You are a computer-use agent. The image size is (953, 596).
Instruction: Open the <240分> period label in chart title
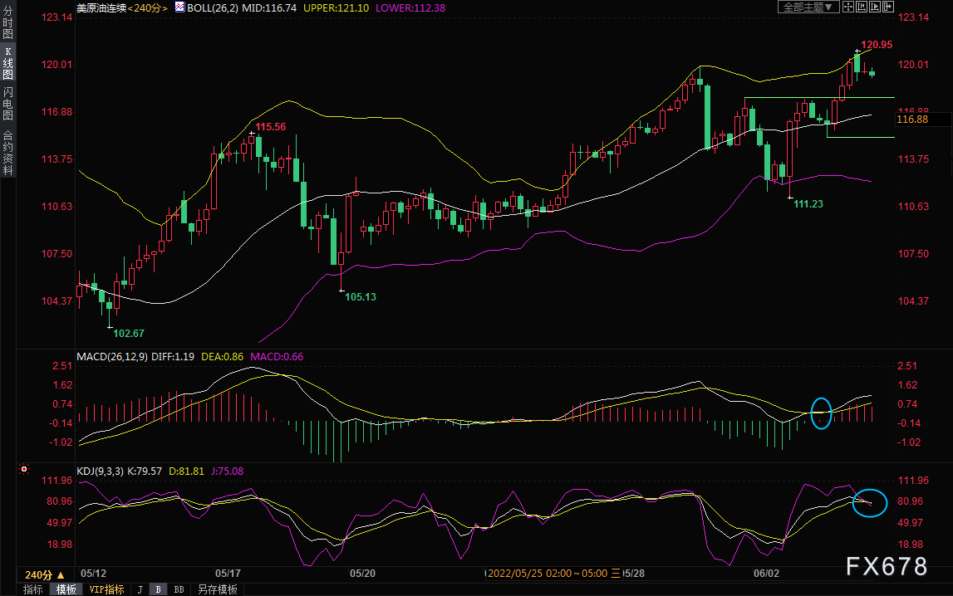pos(148,8)
